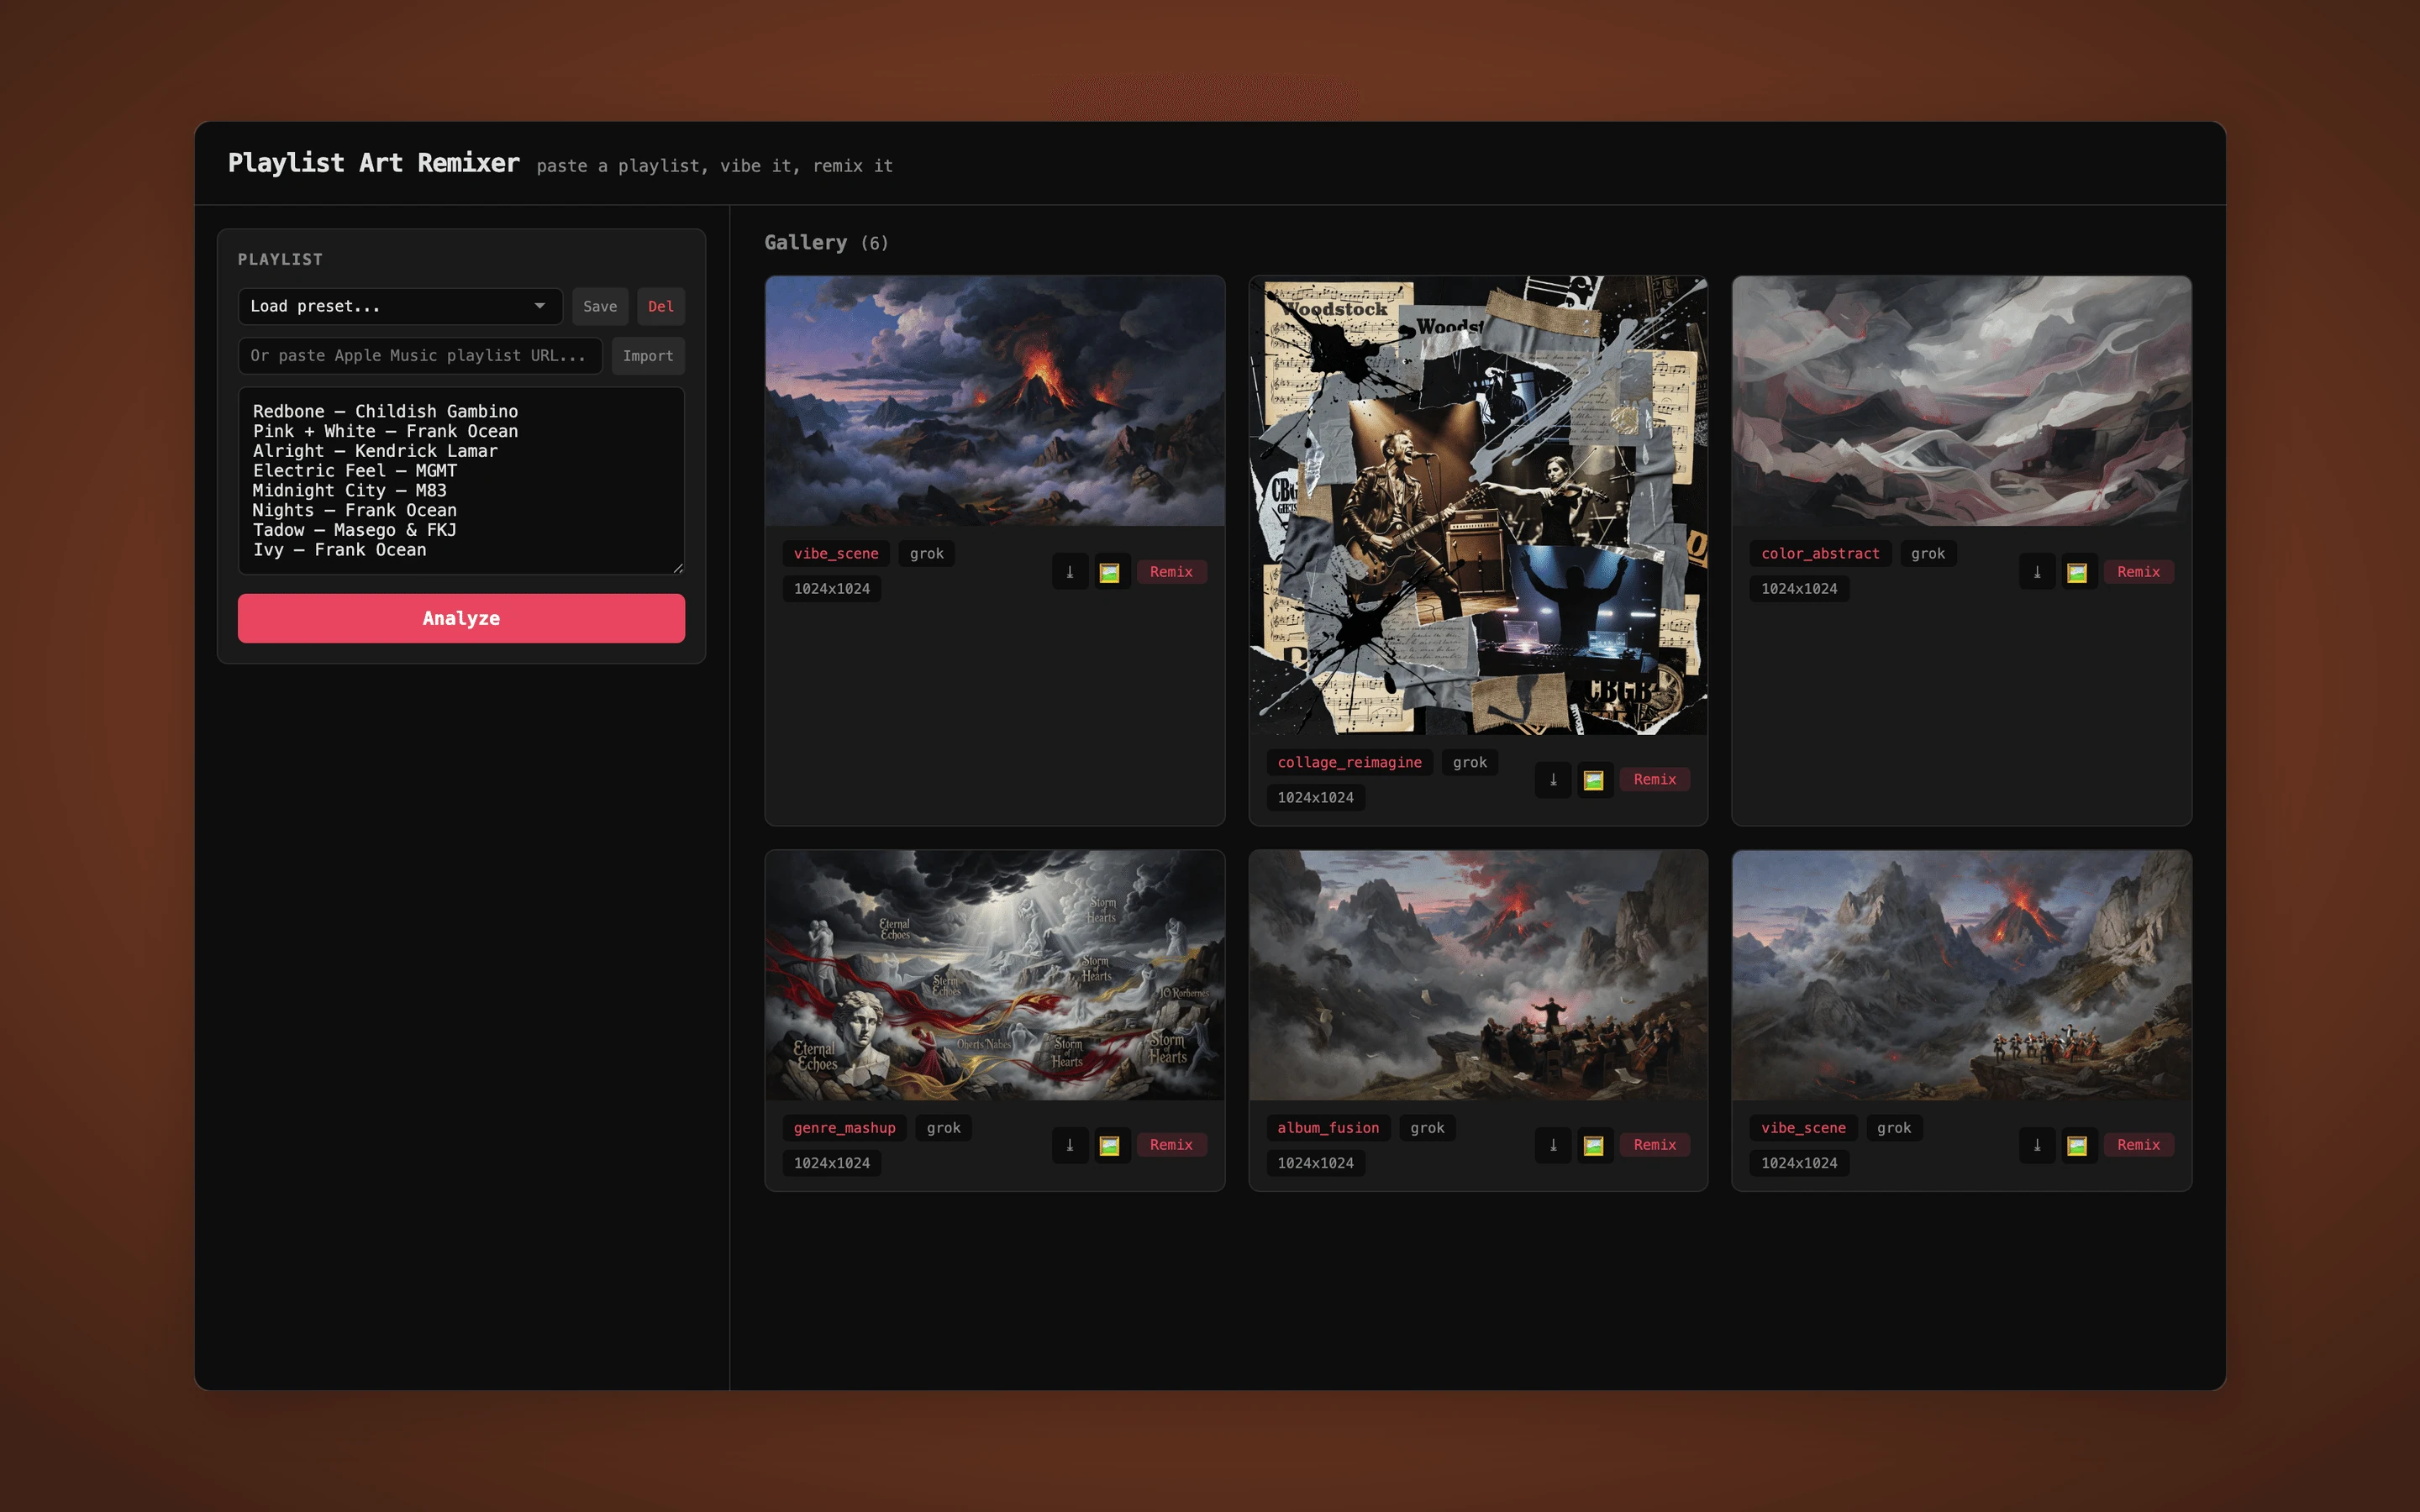
Task: Download the color_abstract artwork
Action: point(2038,571)
